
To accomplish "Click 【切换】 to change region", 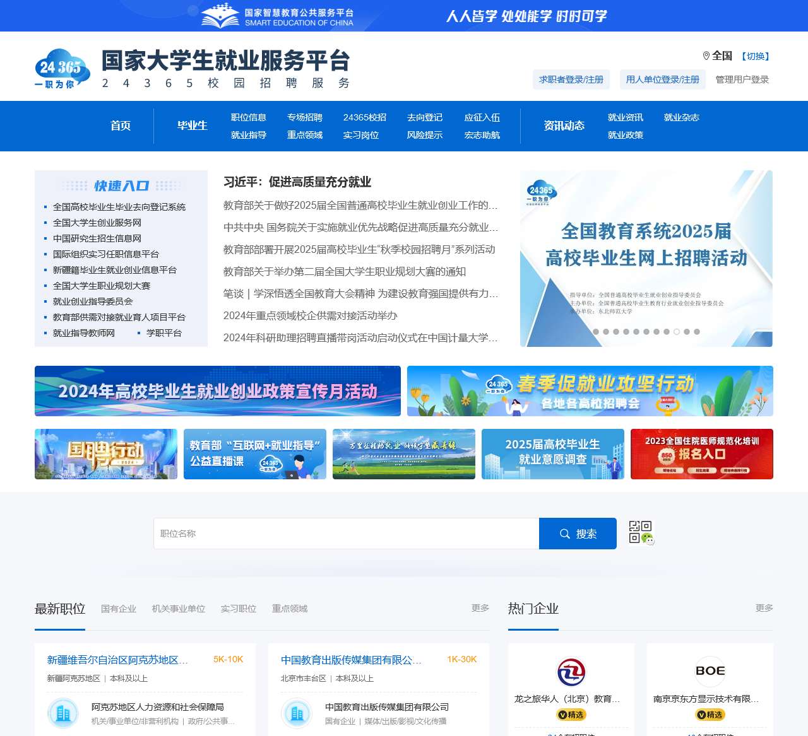I will (756, 56).
